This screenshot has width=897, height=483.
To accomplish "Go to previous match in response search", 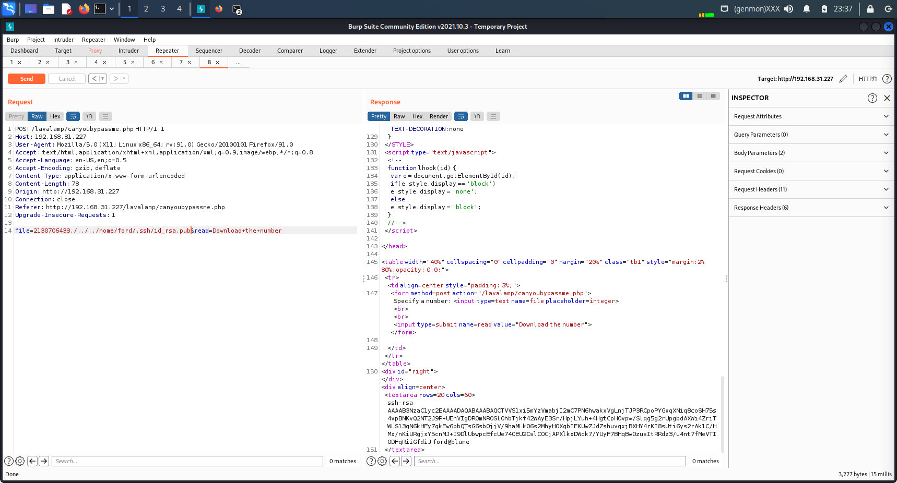I will click(395, 461).
